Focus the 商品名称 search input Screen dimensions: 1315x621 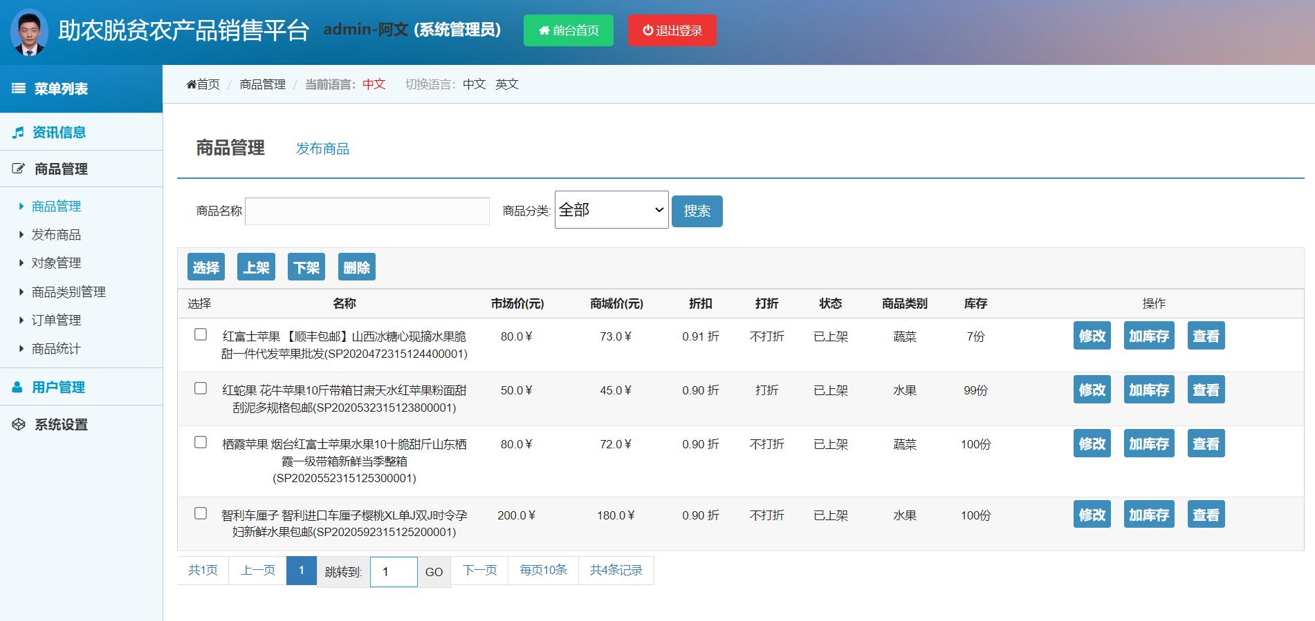click(x=367, y=211)
